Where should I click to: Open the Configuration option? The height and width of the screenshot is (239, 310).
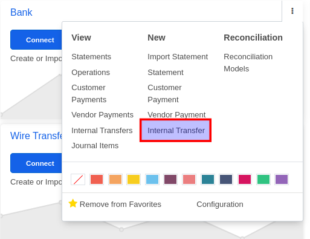(220, 205)
